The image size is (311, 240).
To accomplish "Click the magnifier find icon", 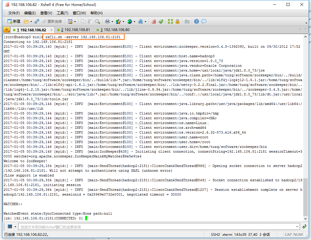I will [x=97, y=21].
